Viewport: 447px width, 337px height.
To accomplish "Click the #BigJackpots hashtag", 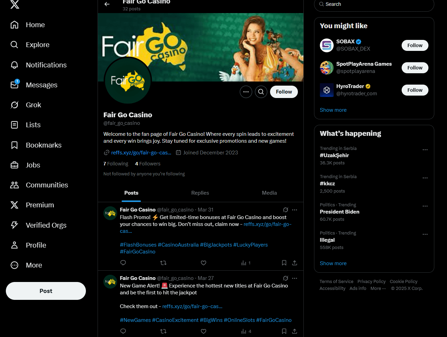I will [x=216, y=245].
